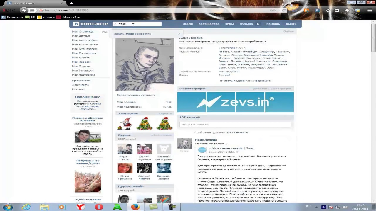376x211 pixels.
Task: Open the bookmarks list icon in the toolbar
Action: (337, 10)
